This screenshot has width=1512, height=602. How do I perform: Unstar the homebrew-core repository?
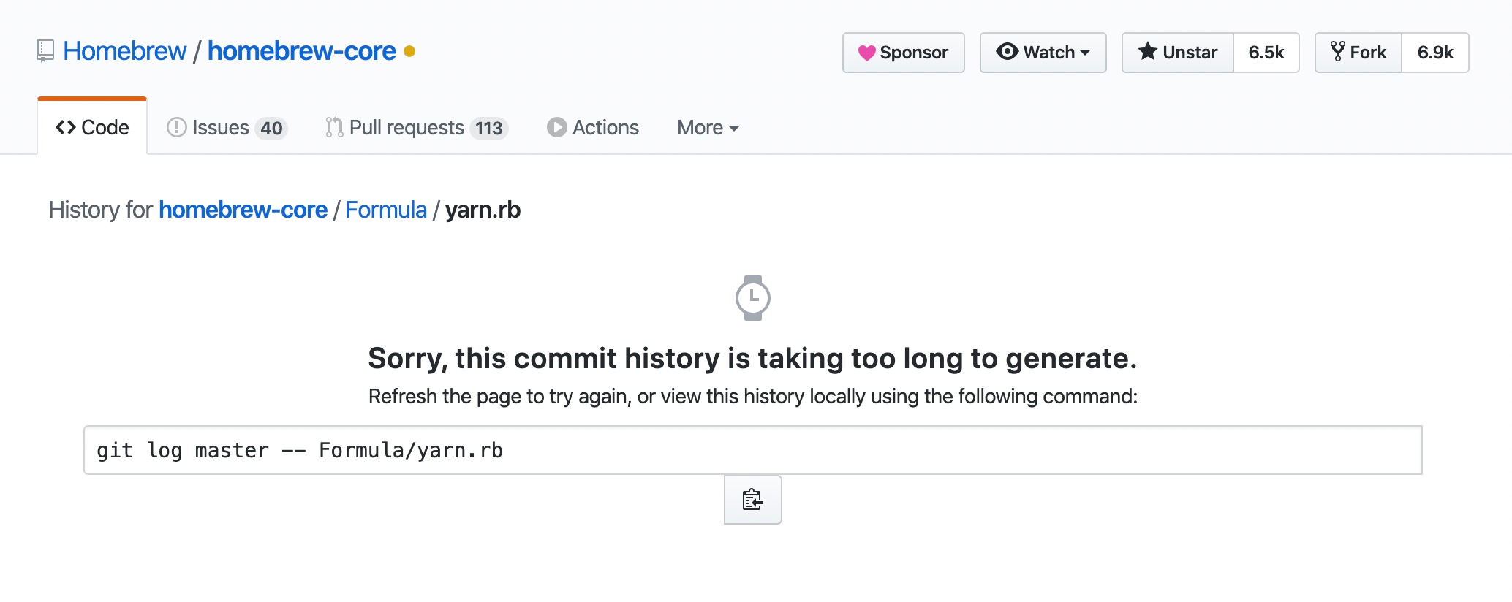pyautogui.click(x=1178, y=53)
